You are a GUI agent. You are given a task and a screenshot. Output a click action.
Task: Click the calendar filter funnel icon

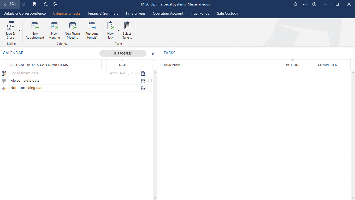(153, 53)
